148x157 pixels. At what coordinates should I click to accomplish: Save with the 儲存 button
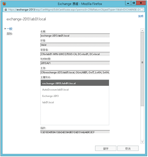(x=106, y=148)
